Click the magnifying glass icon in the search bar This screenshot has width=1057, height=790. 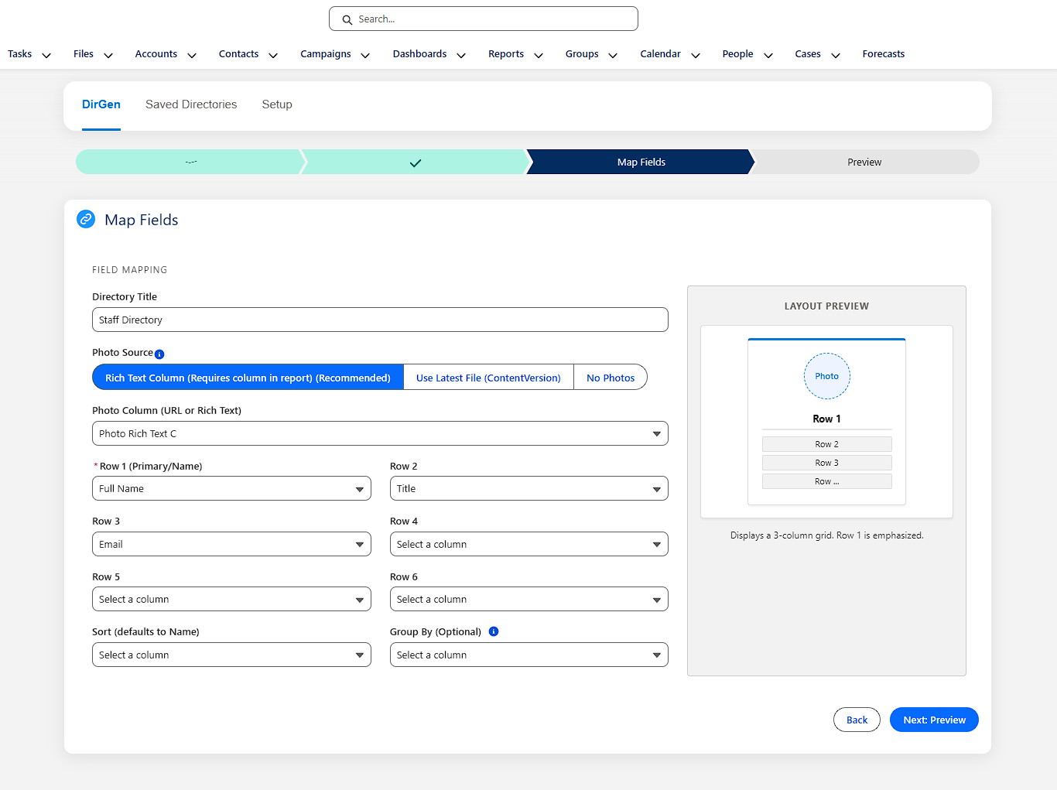point(347,19)
